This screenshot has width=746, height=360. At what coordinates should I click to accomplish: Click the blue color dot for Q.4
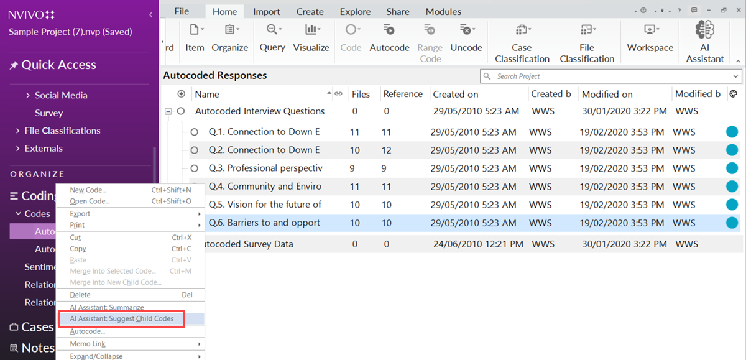(x=732, y=187)
